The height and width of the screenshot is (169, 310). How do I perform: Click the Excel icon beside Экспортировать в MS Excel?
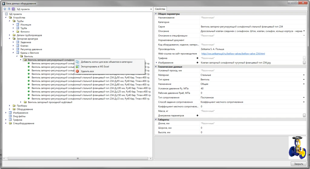(x=77, y=66)
